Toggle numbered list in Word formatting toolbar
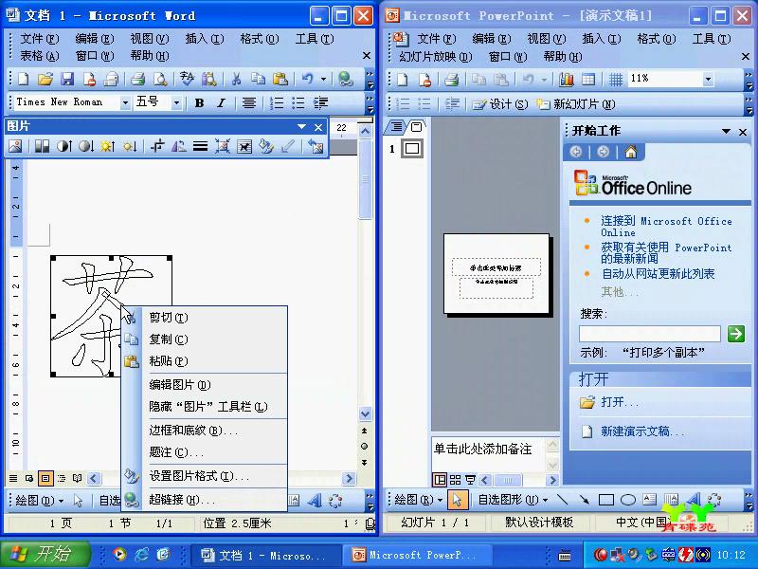The height and width of the screenshot is (569, 758). (276, 102)
